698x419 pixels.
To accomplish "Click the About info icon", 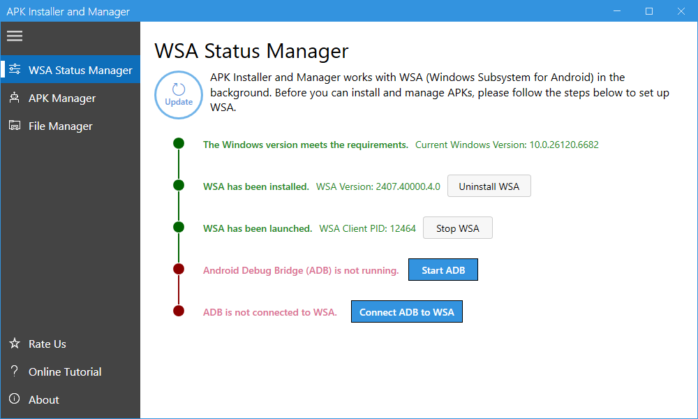I will click(x=15, y=399).
